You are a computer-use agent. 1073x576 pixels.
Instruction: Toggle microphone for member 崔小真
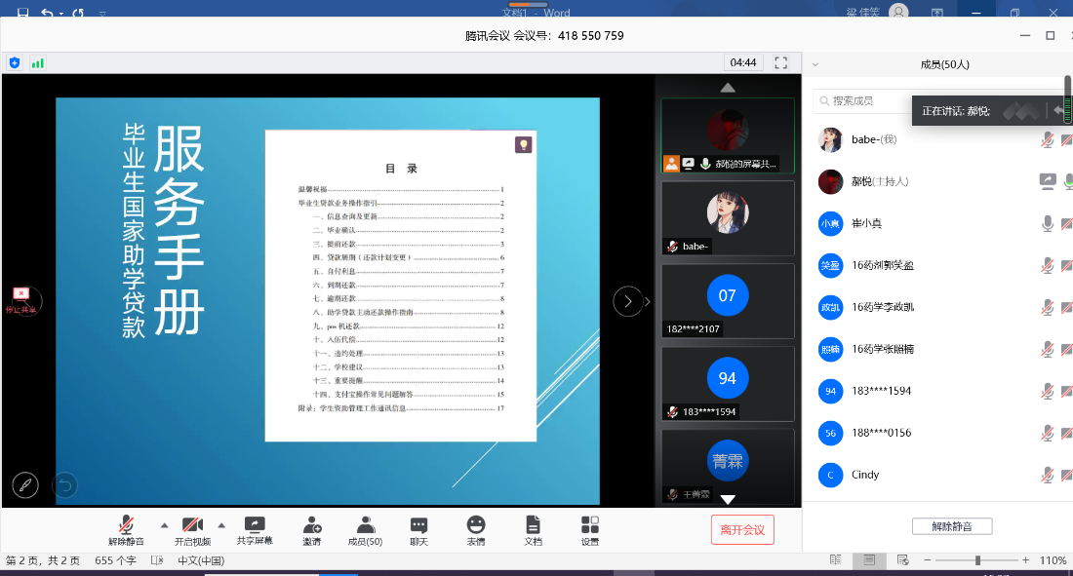(1048, 223)
